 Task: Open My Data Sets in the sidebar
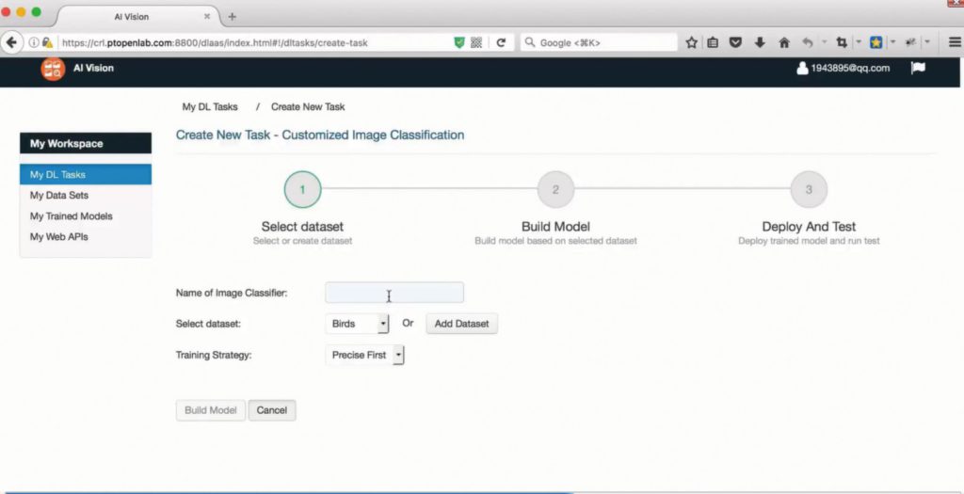point(58,196)
